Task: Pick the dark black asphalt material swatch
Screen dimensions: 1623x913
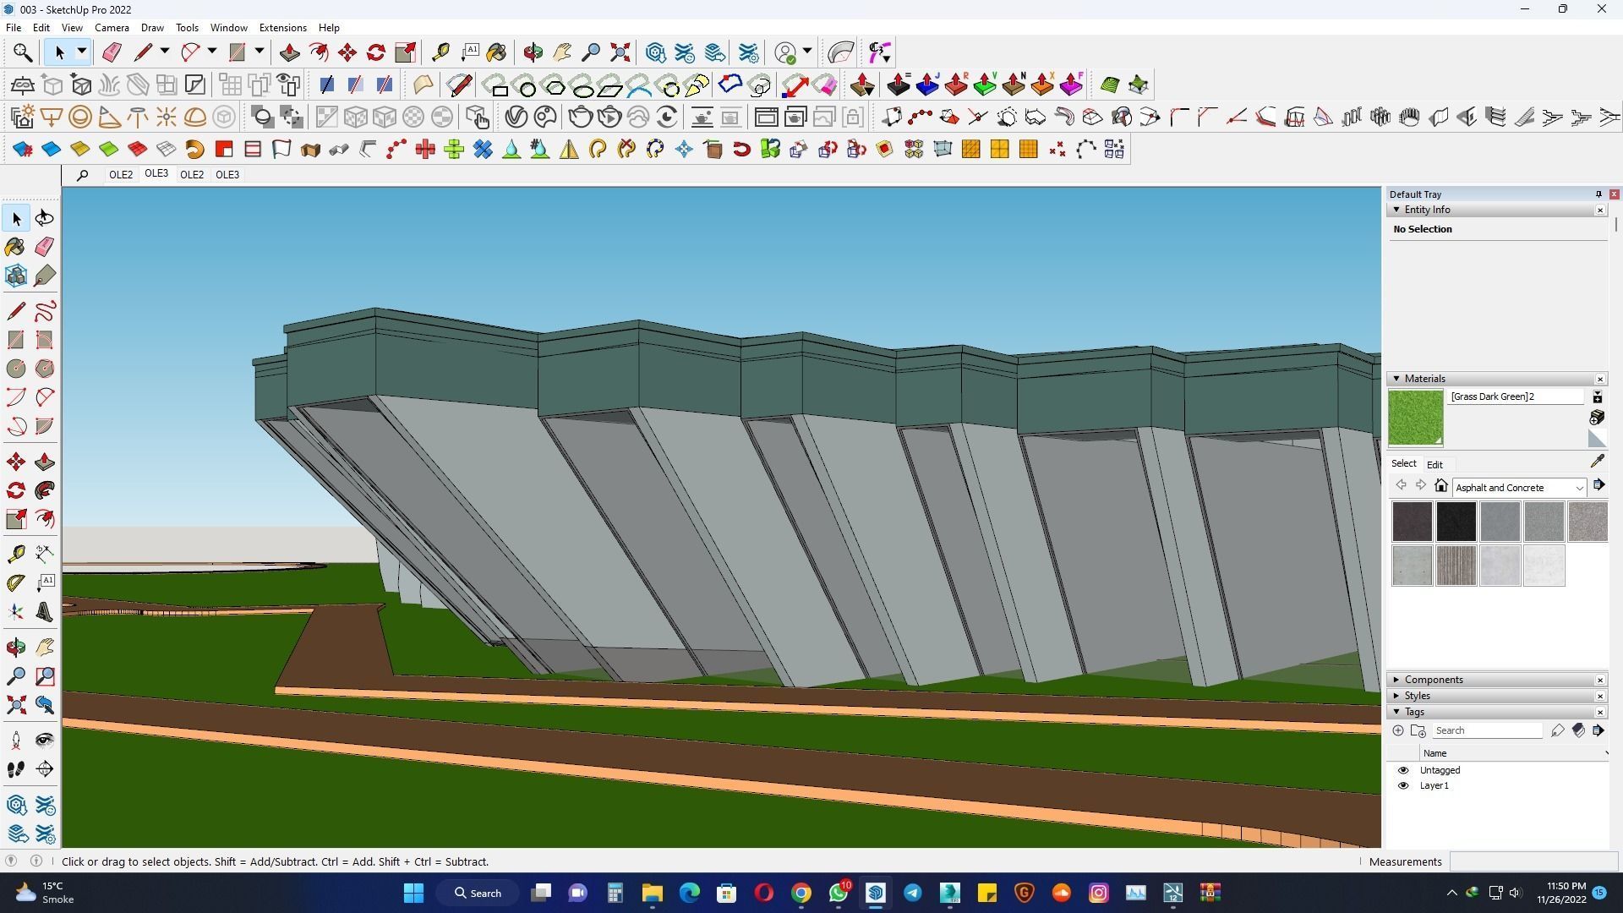Action: click(1456, 522)
